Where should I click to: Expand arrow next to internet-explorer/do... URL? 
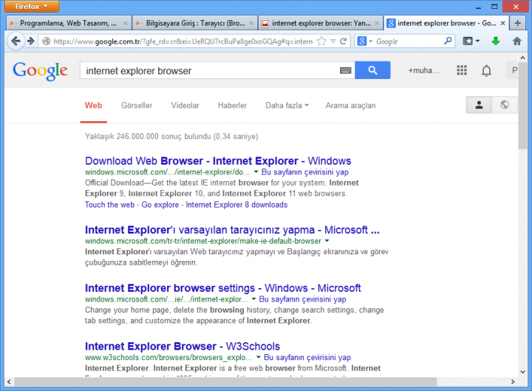[256, 171]
